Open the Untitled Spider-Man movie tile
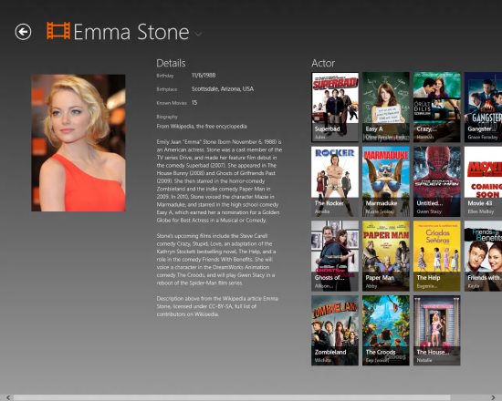 coord(436,181)
